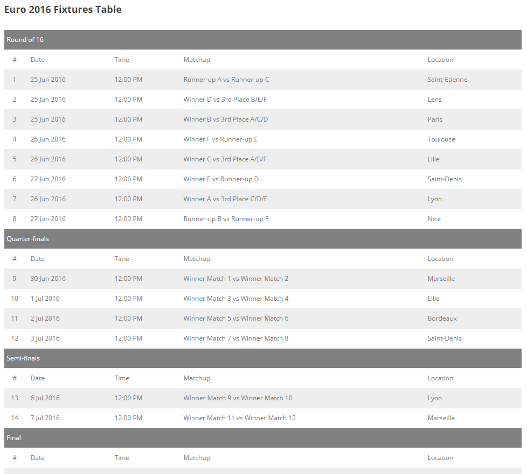Click the Toulouse location in match 4

[x=441, y=139]
